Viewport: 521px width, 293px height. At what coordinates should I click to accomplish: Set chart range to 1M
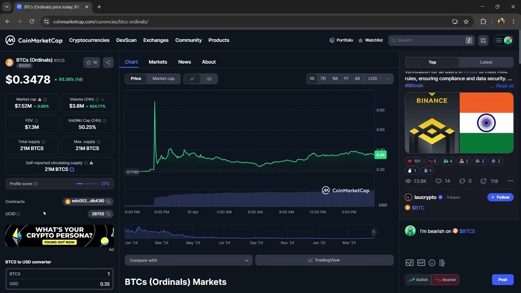(x=335, y=79)
